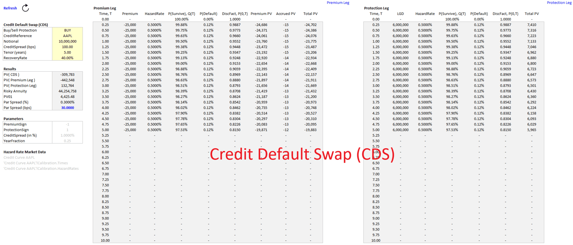Click Premium Leg Total PV value -24,702
The width and height of the screenshot is (573, 245).
pos(311,25)
